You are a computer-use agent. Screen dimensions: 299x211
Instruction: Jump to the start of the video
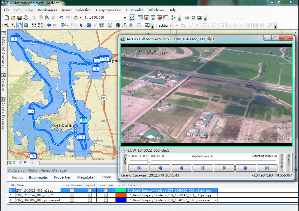click(x=139, y=168)
